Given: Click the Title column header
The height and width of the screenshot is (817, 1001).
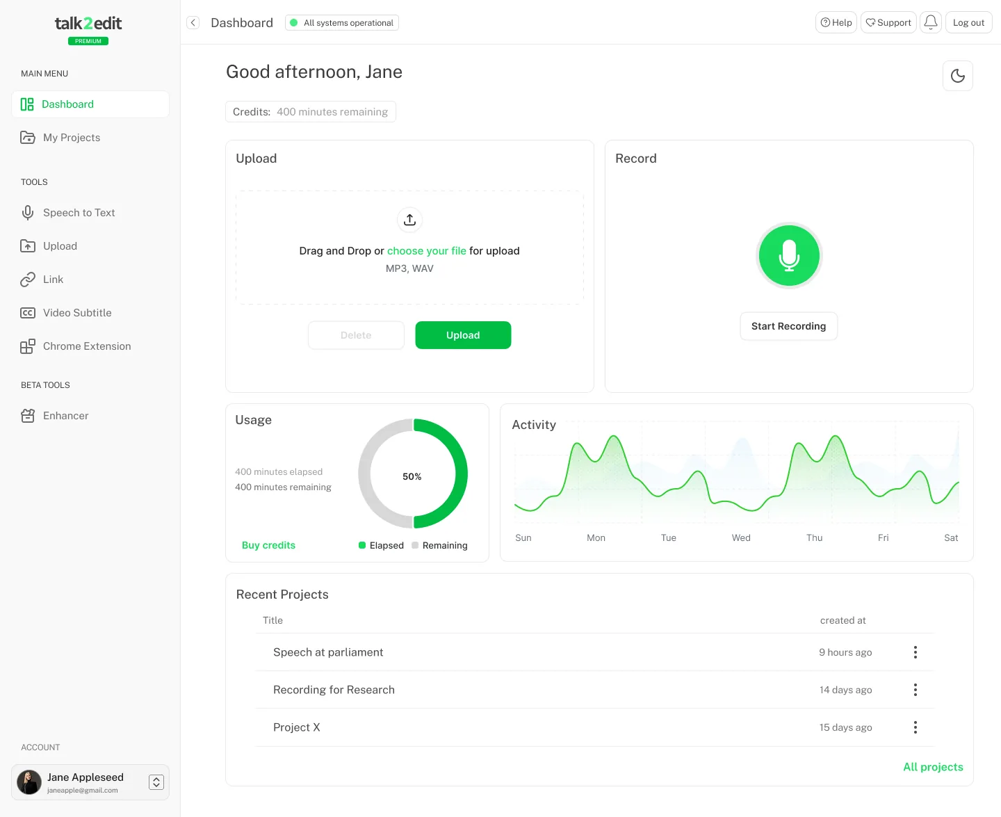Looking at the screenshot, I should click(272, 620).
